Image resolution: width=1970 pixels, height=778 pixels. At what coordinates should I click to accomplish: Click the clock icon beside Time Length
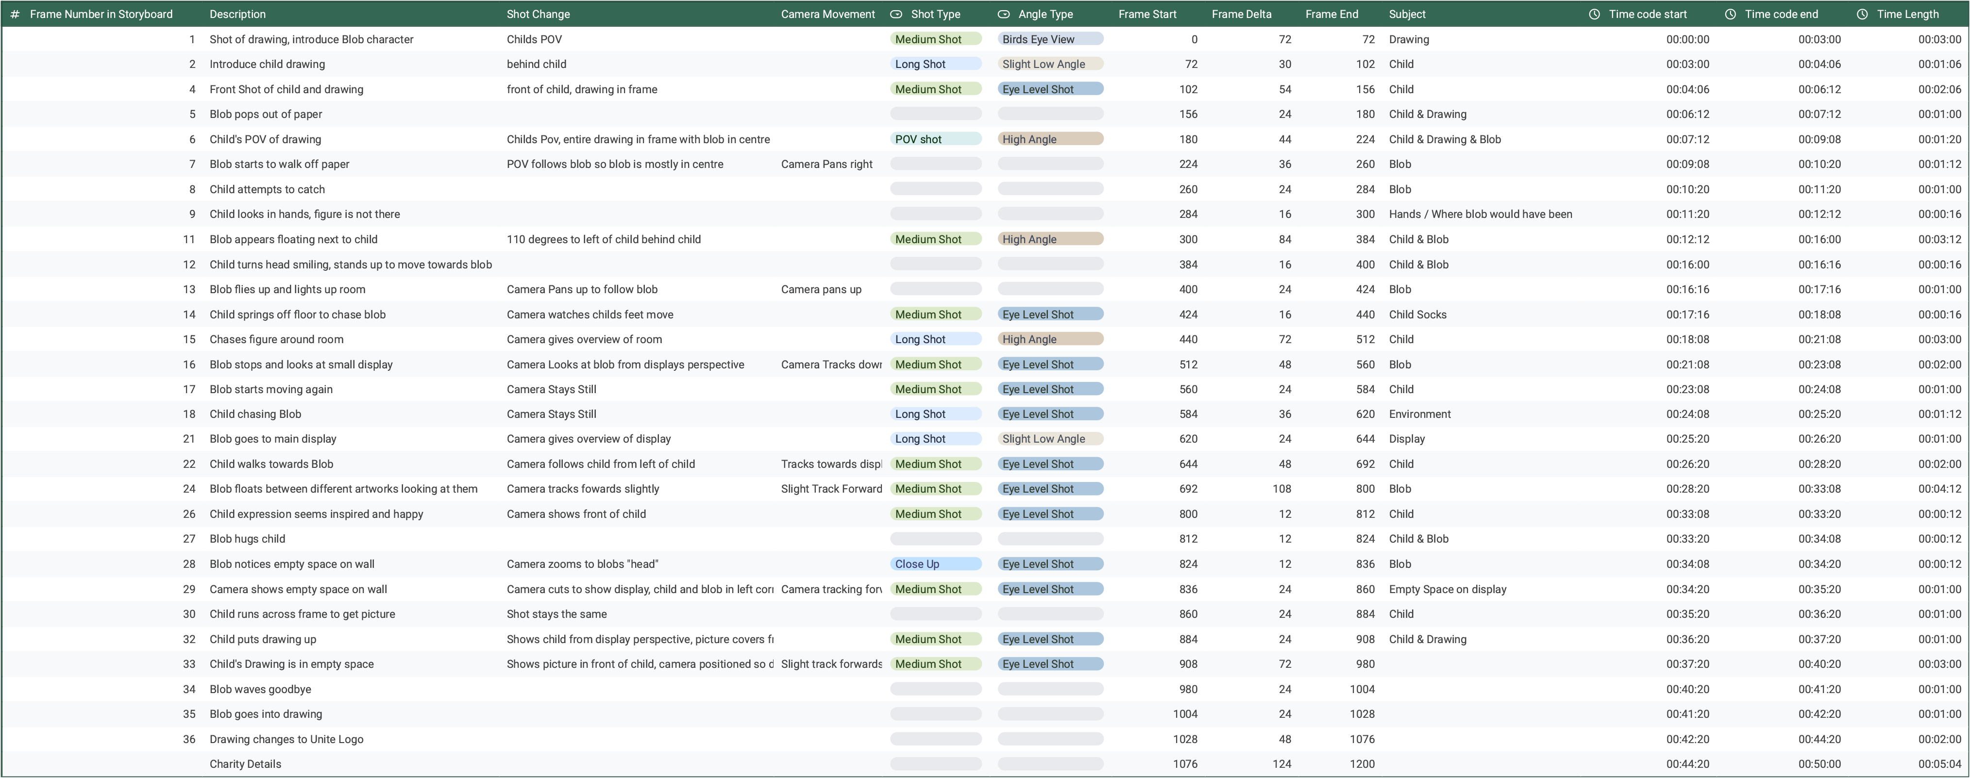pyautogui.click(x=1862, y=14)
